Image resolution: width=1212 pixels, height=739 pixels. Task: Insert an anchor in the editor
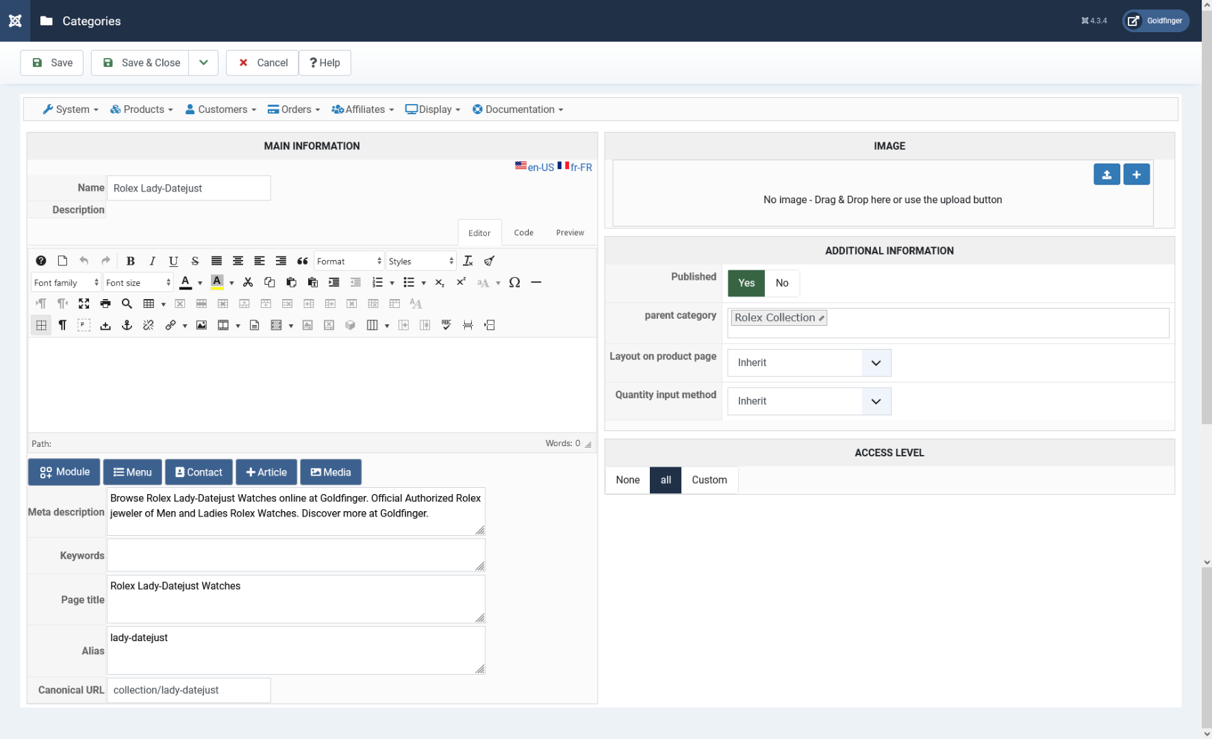127,325
